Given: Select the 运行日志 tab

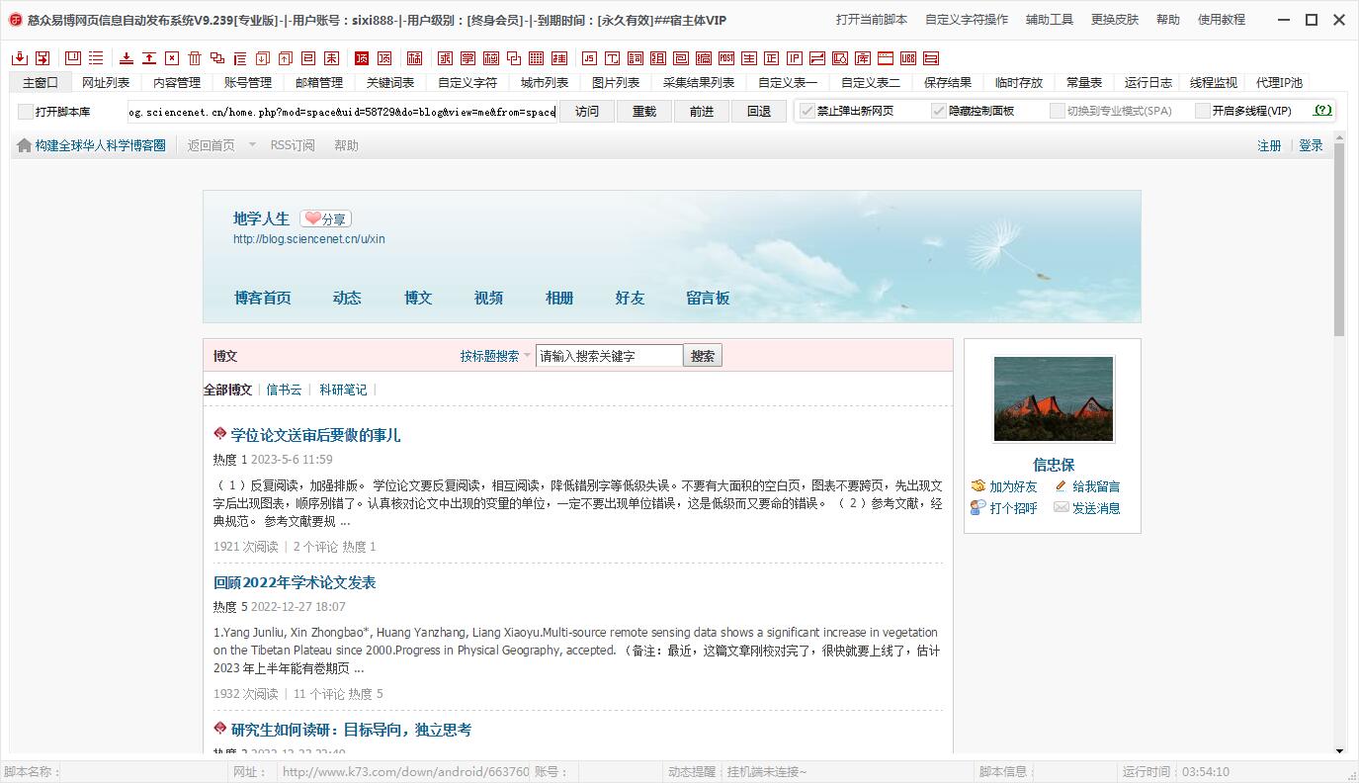Looking at the screenshot, I should point(1148,83).
